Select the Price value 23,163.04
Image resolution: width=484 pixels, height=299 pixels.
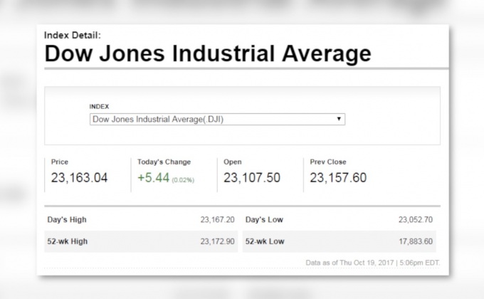coord(79,178)
